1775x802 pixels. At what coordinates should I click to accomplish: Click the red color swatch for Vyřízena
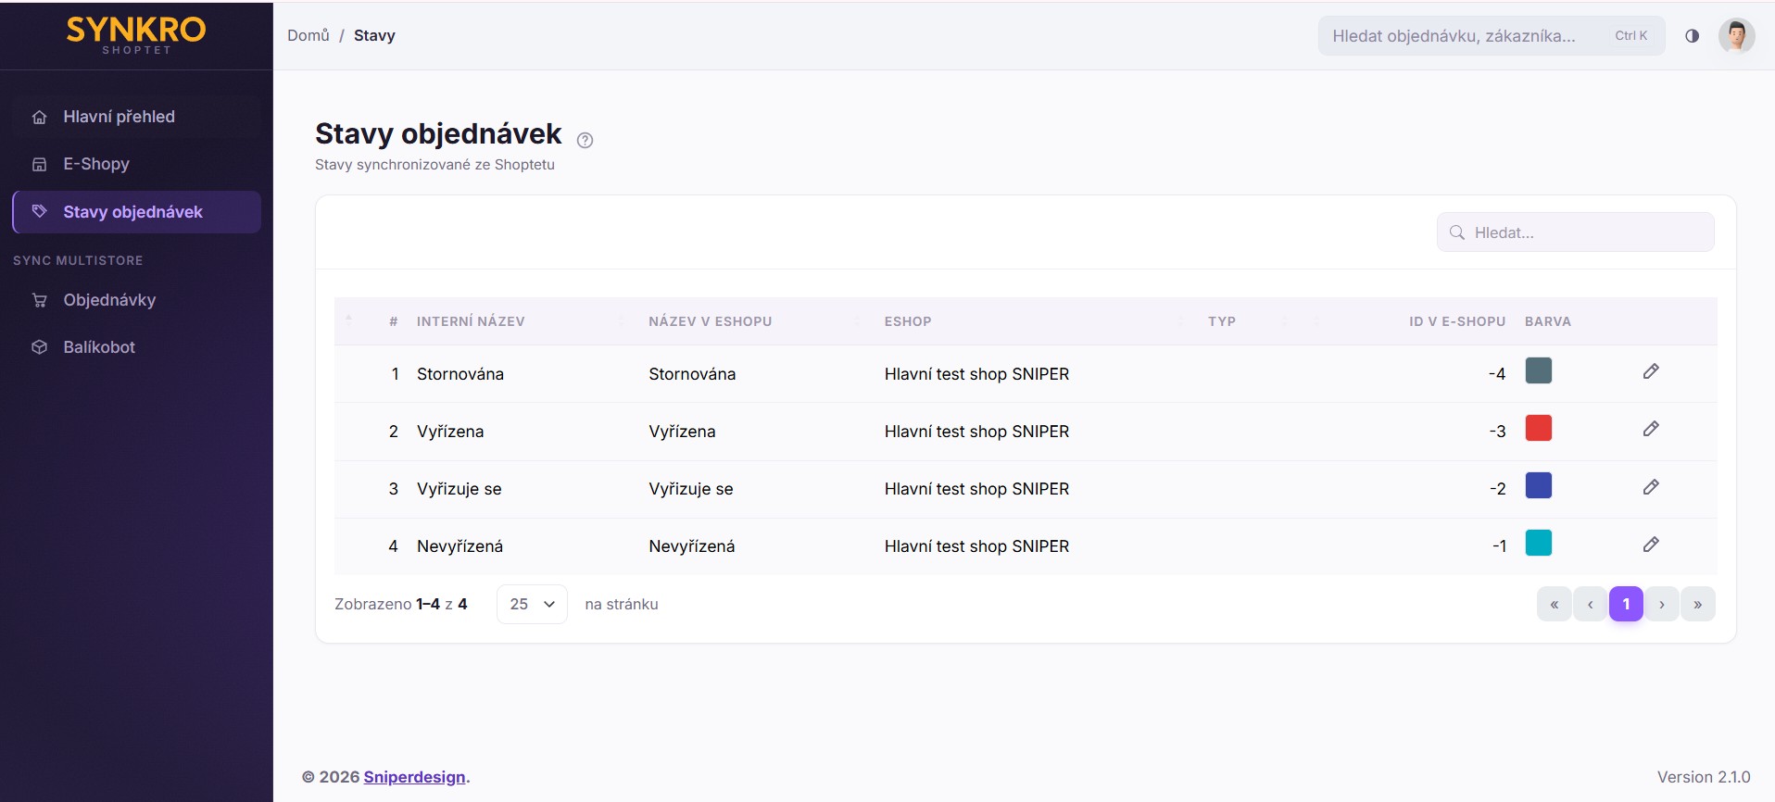click(1538, 428)
